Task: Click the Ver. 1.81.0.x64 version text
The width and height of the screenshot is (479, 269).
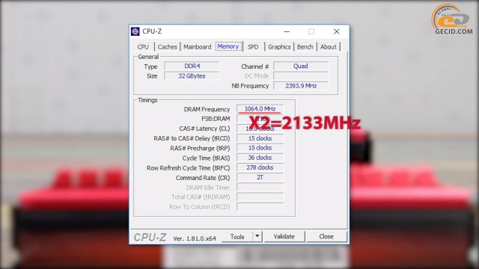Action: click(195, 238)
